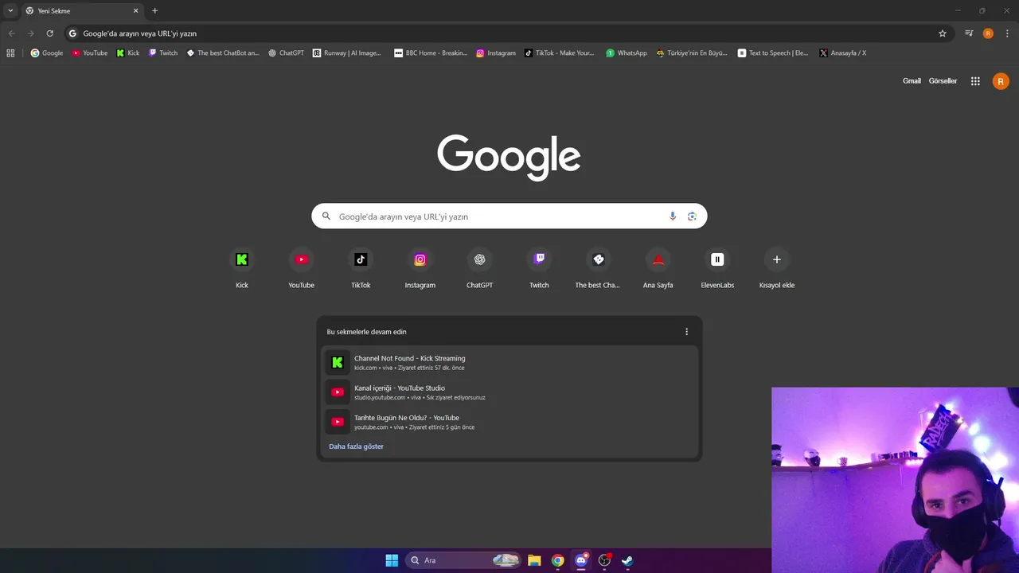The height and width of the screenshot is (573, 1019).
Task: Click the Görseller link
Action: (x=943, y=81)
